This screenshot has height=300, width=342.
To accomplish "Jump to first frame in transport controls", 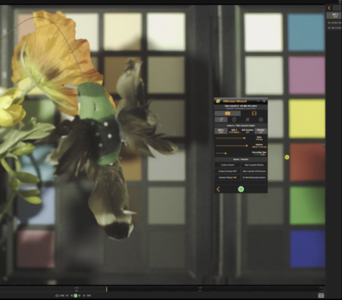I will pos(62,295).
